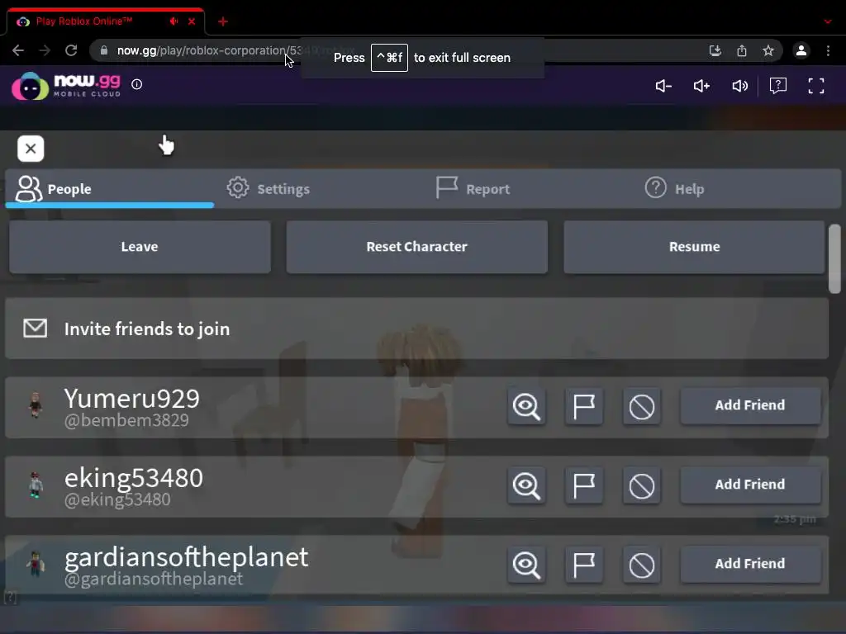Screen dimensions: 846x634
Task: Click the @eking53480 username text
Action: click(117, 499)
